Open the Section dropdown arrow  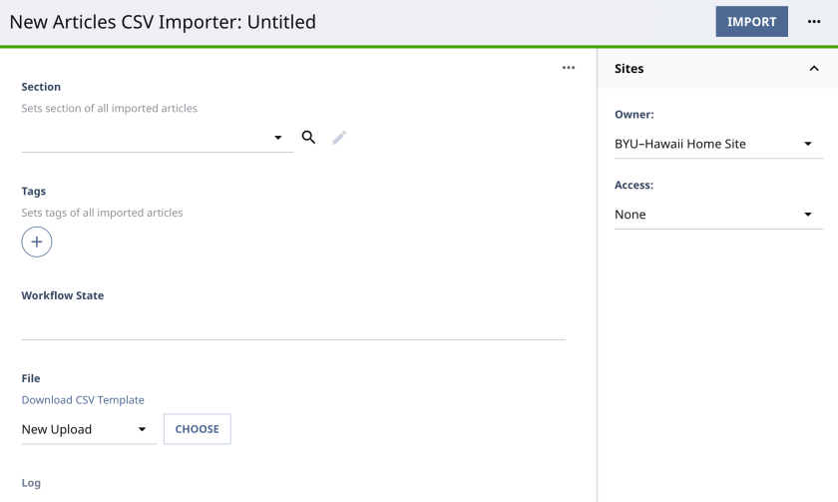point(278,138)
